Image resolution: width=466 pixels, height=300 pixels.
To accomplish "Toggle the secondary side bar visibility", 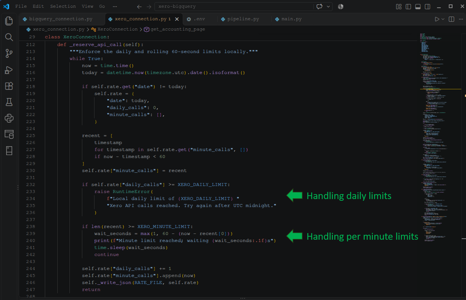I will pyautogui.click(x=427, y=7).
